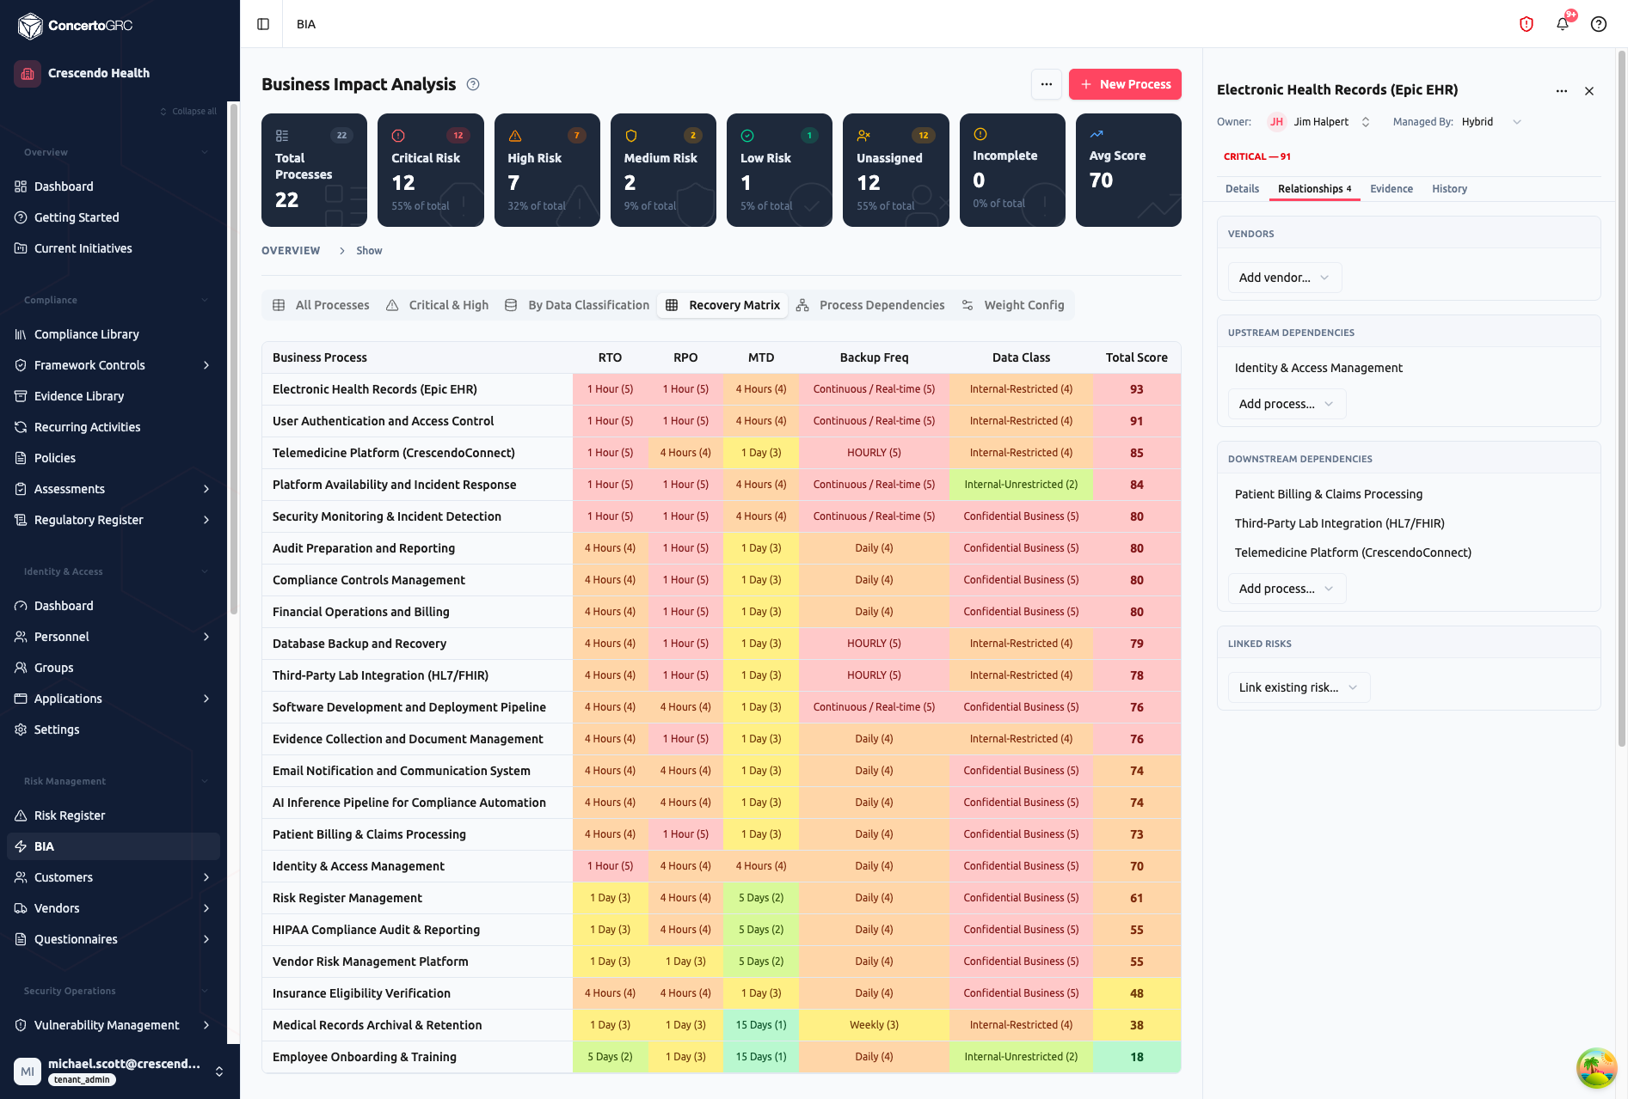Close the Electronic Health Records panel
Image resolution: width=1628 pixels, height=1099 pixels.
(x=1589, y=90)
